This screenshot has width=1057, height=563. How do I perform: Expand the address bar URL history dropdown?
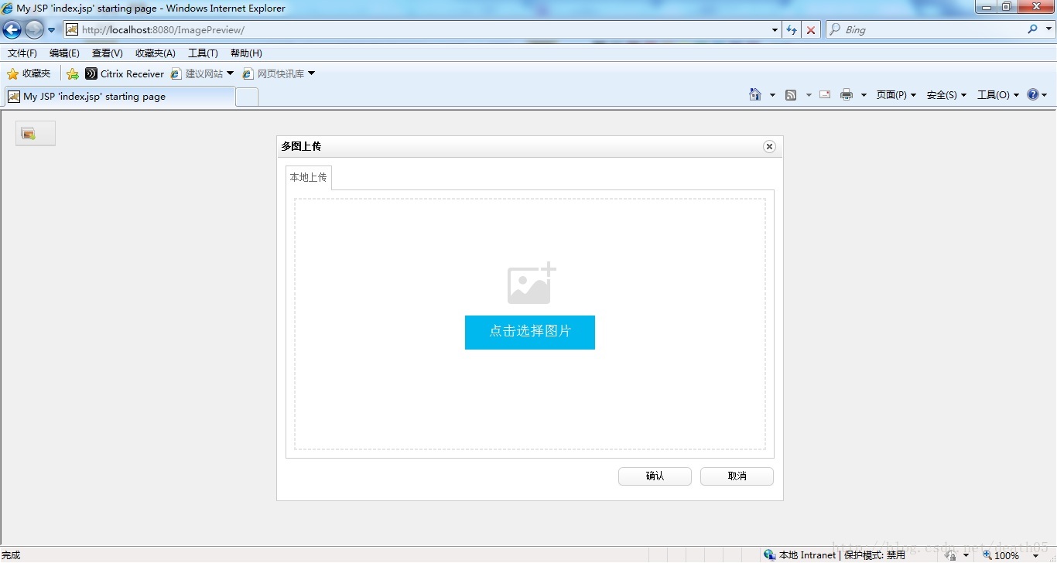click(x=775, y=30)
